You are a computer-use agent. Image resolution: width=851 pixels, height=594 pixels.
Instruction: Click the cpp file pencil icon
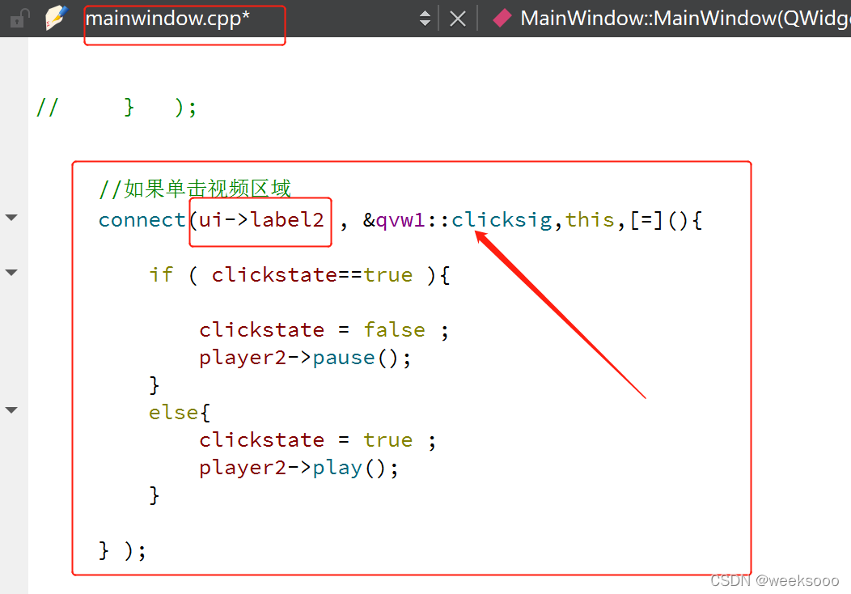point(57,17)
